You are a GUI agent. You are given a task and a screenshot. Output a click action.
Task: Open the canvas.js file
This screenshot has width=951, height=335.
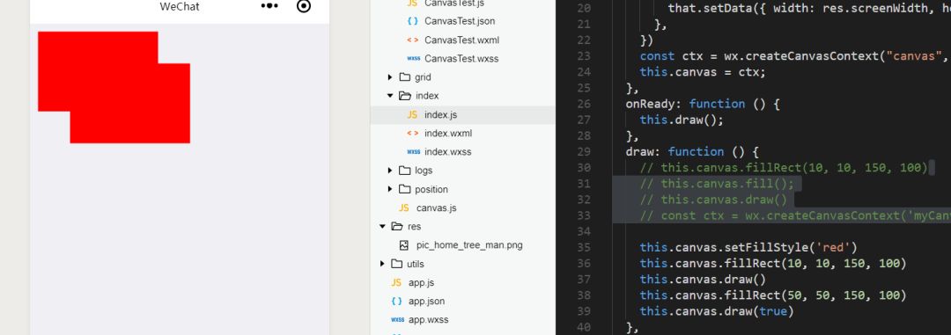tap(436, 208)
